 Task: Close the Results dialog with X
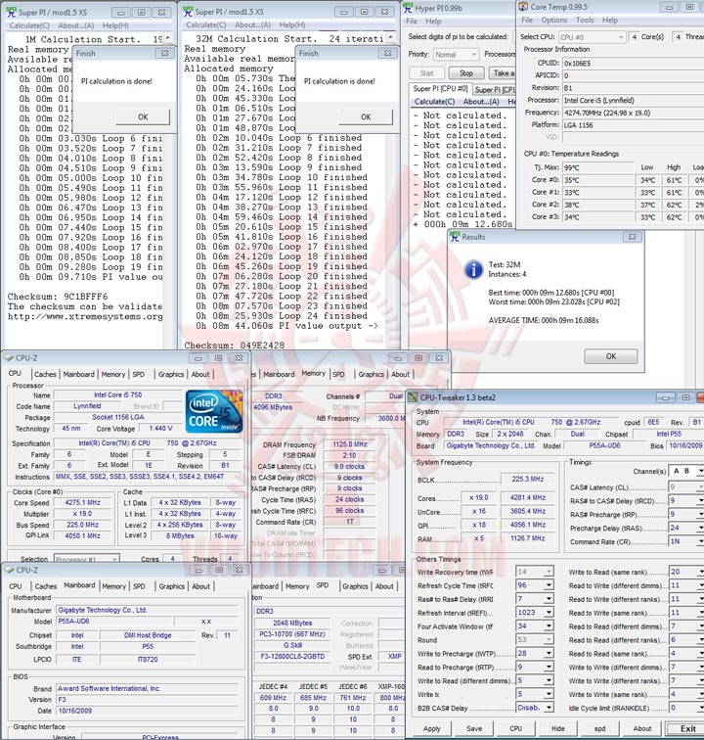(632, 237)
